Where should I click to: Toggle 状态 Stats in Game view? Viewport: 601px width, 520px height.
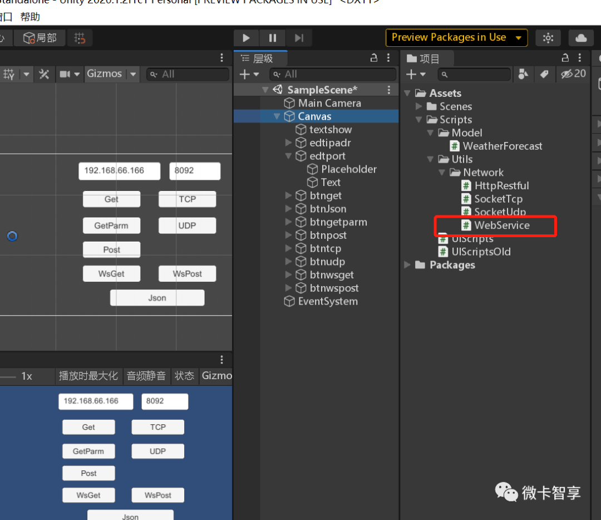[x=184, y=376]
